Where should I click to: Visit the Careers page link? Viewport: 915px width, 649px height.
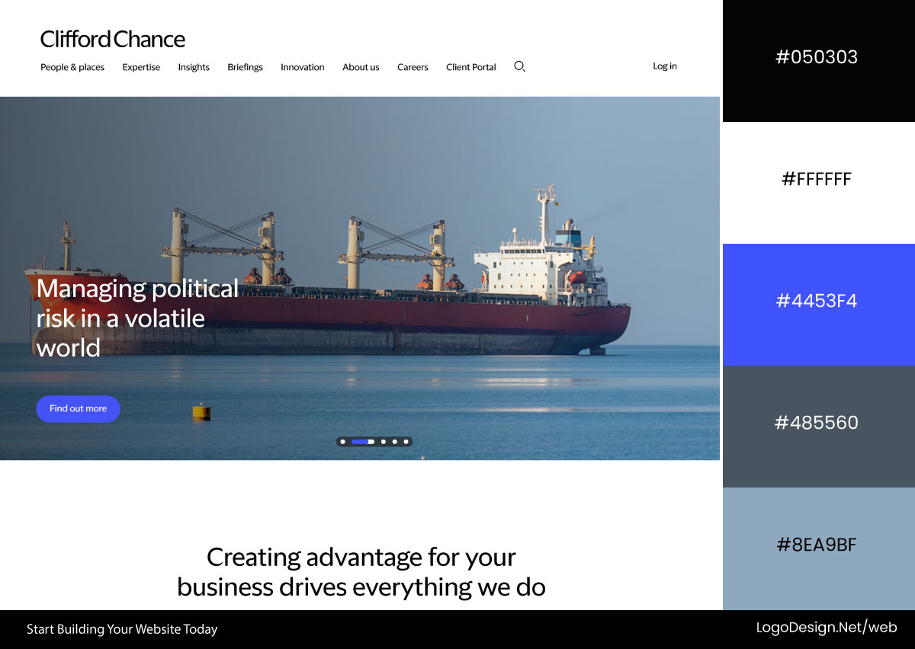coord(413,67)
